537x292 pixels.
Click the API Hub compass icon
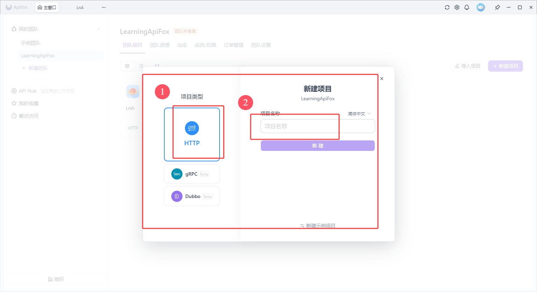pyautogui.click(x=14, y=91)
